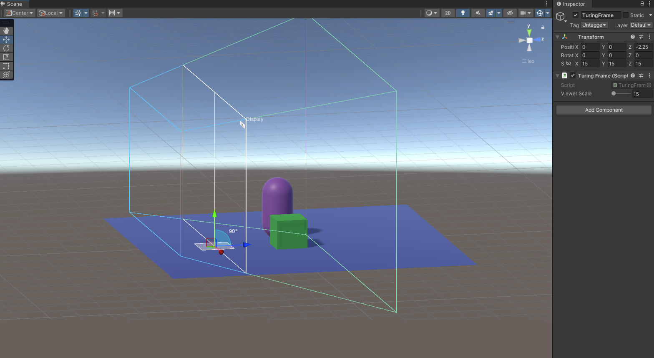Viewport: 654px width, 358px height.
Task: Toggle gizmos visibility icon
Action: (540, 13)
